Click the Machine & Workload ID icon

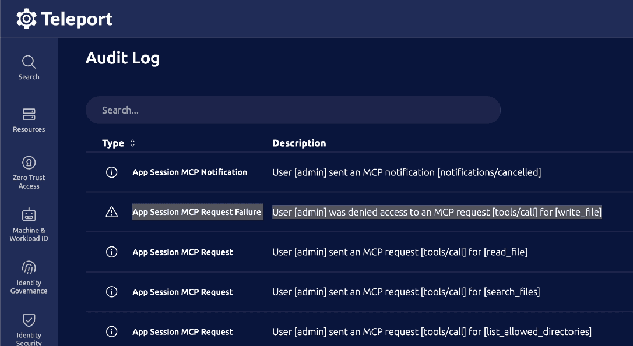29,214
